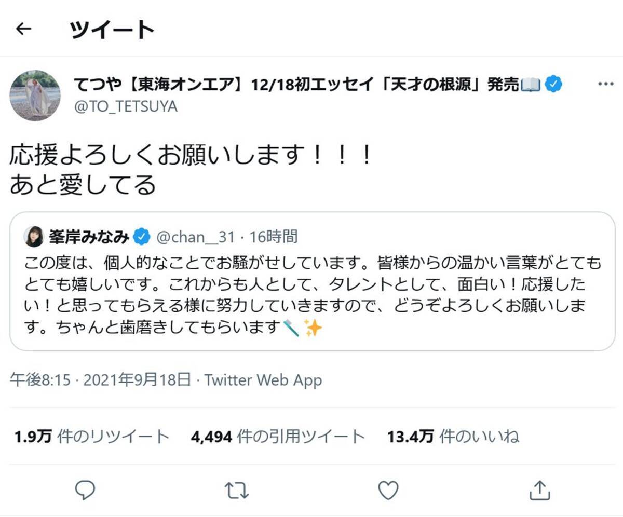
Task: Click the reply speech bubble icon
Action: (85, 489)
